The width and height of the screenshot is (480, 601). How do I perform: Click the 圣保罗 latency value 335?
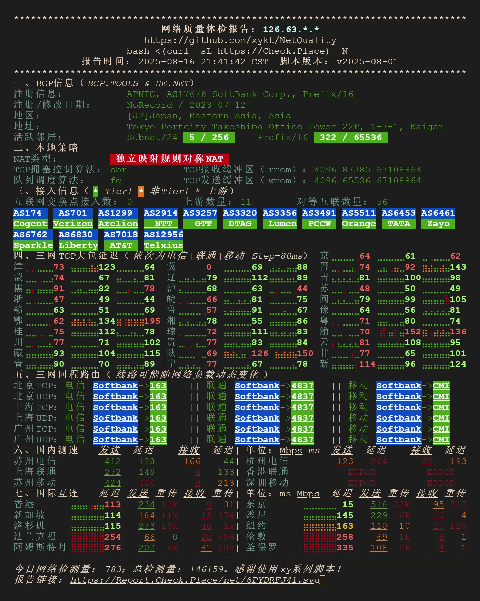pyautogui.click(x=345, y=548)
